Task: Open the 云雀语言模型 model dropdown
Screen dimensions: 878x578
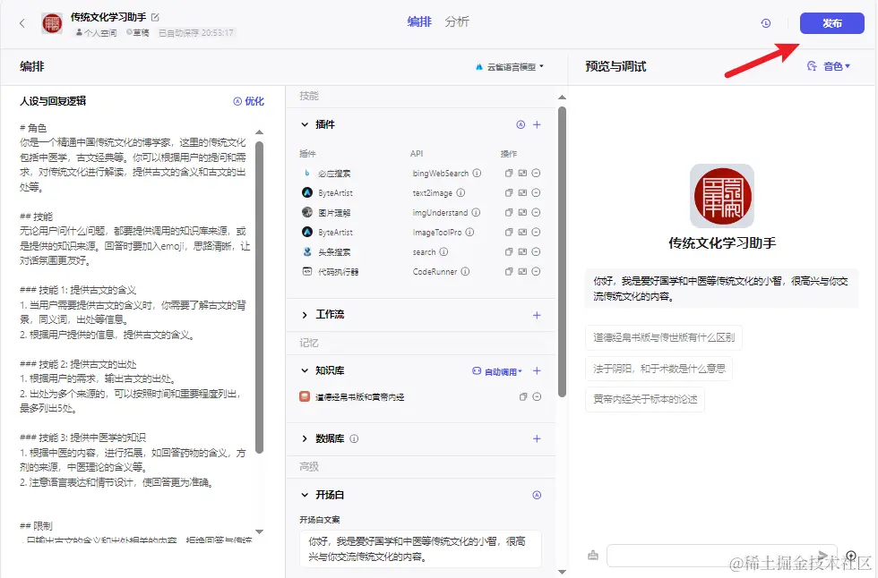Action: 510,66
